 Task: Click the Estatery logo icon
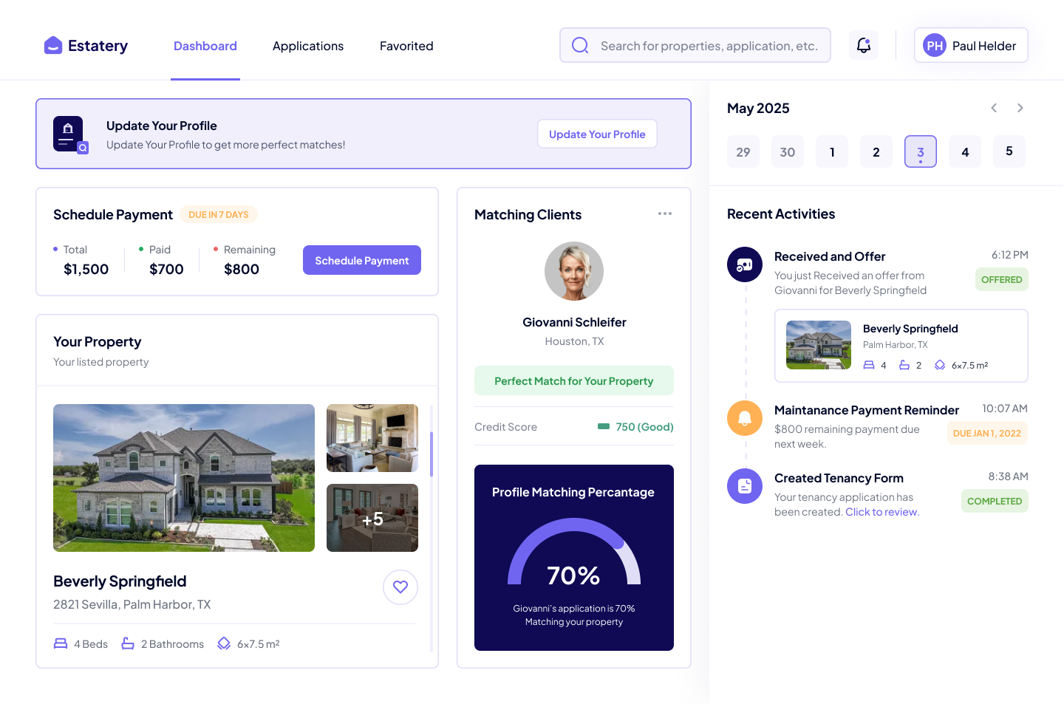click(52, 46)
